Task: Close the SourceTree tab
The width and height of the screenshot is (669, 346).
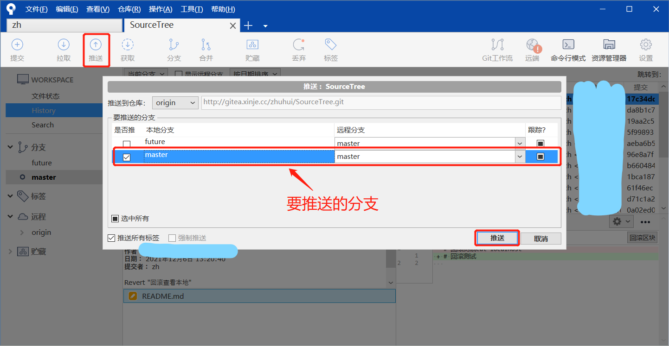Action: tap(233, 25)
